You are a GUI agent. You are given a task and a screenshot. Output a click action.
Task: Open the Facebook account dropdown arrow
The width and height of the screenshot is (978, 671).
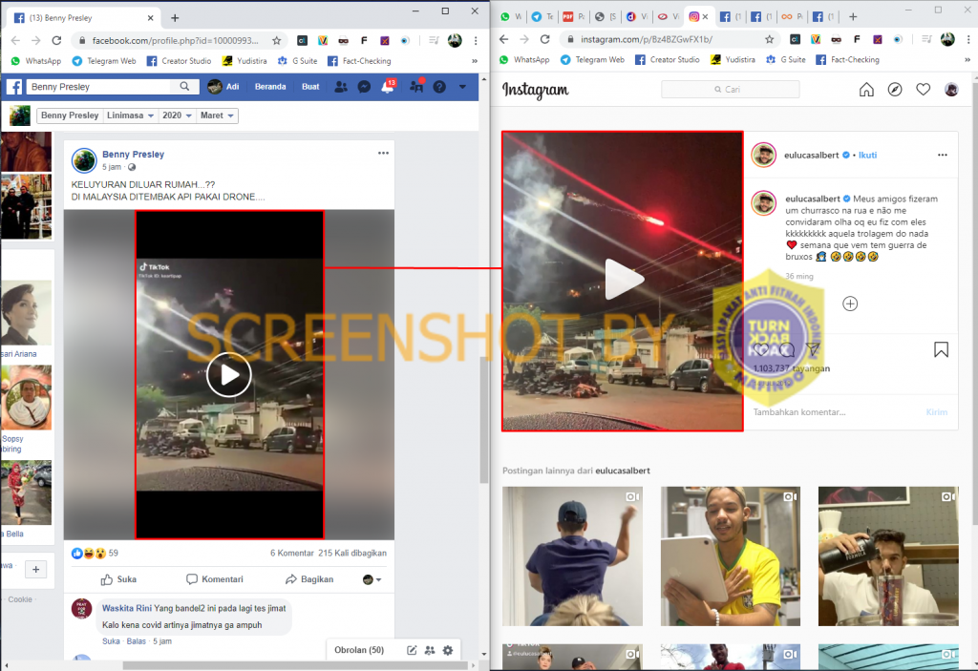462,87
